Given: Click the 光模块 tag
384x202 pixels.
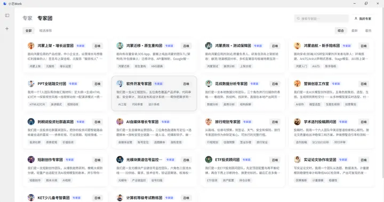Looking at the screenshot, I should (x=123, y=180).
